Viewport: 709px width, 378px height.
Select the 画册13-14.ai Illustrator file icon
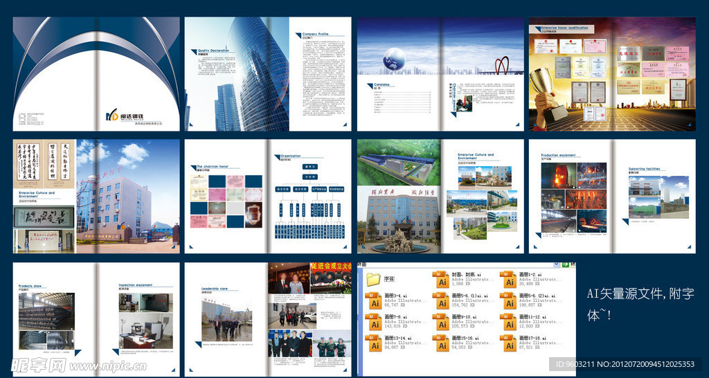(373, 343)
